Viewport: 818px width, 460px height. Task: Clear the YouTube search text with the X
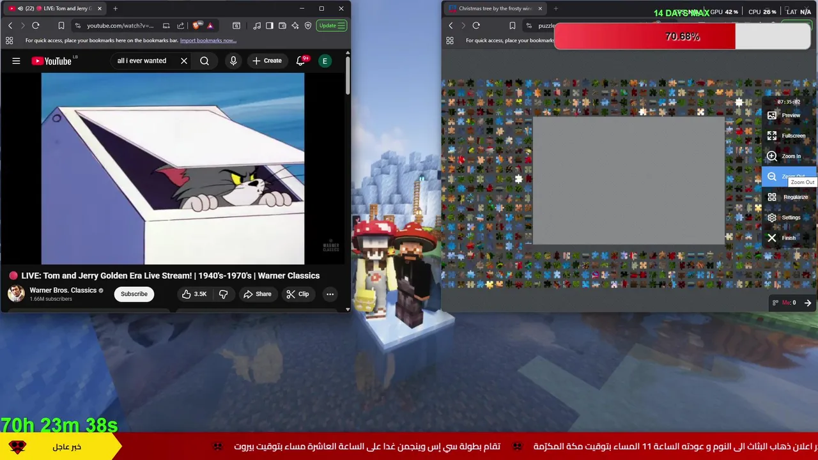click(x=183, y=61)
